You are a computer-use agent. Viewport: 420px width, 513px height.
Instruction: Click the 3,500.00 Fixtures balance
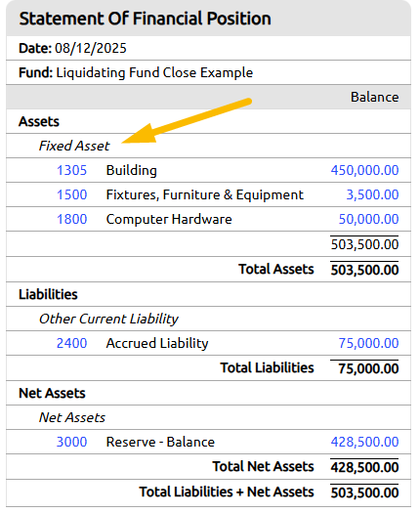click(x=372, y=194)
